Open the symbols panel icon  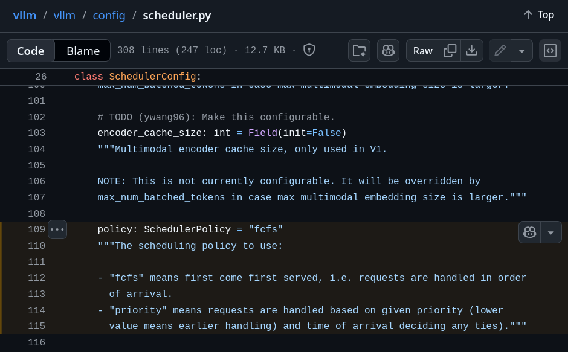[x=550, y=50]
